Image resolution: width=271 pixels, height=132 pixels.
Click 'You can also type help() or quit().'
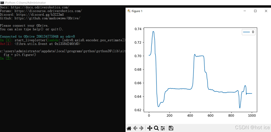32,29
